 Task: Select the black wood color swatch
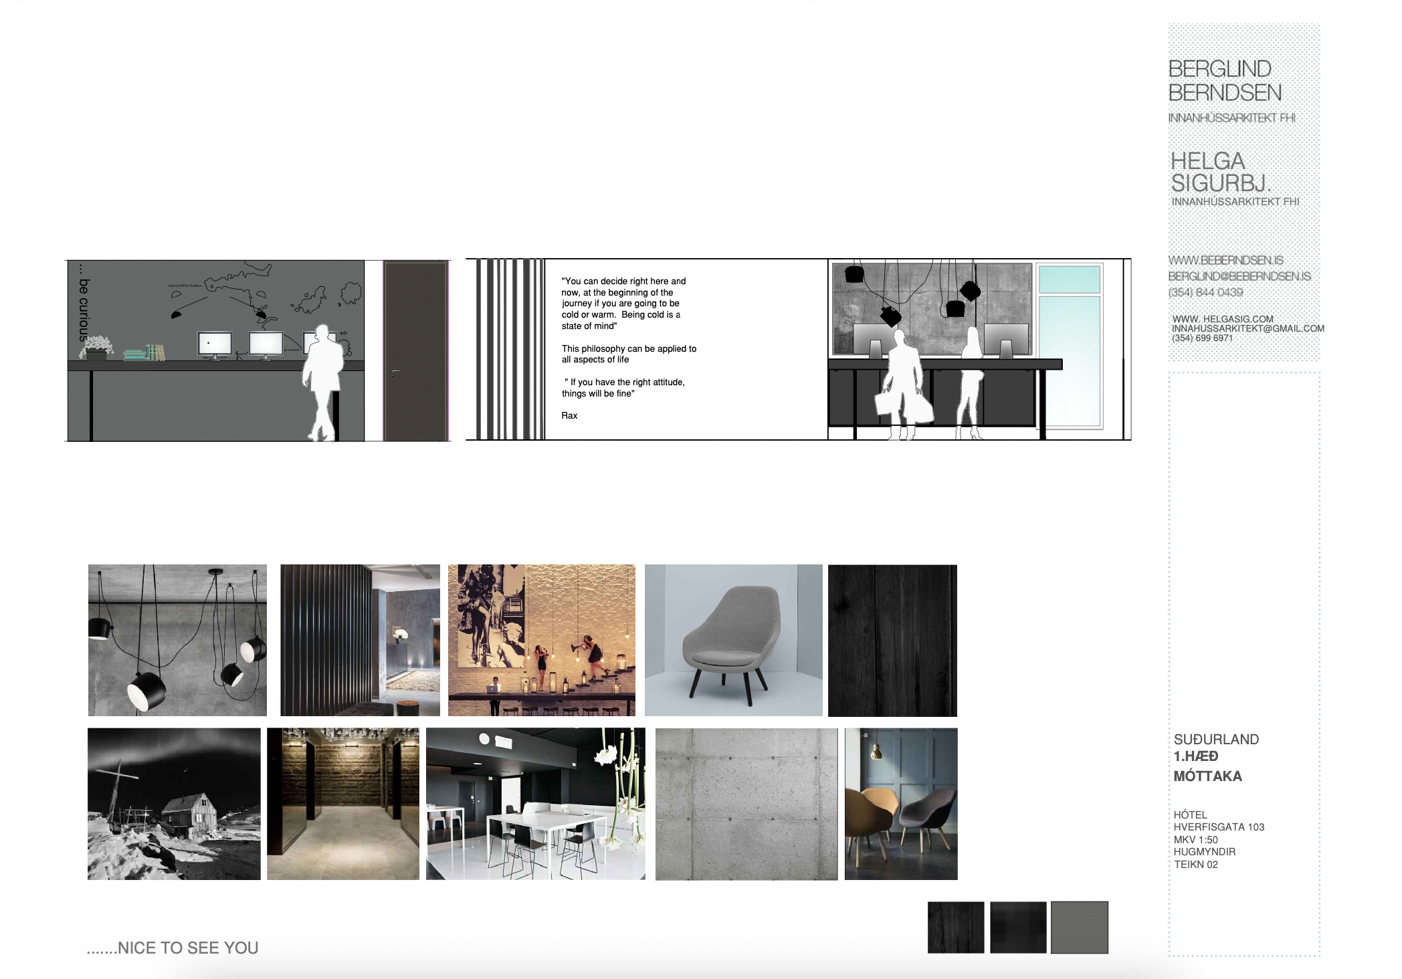(955, 927)
